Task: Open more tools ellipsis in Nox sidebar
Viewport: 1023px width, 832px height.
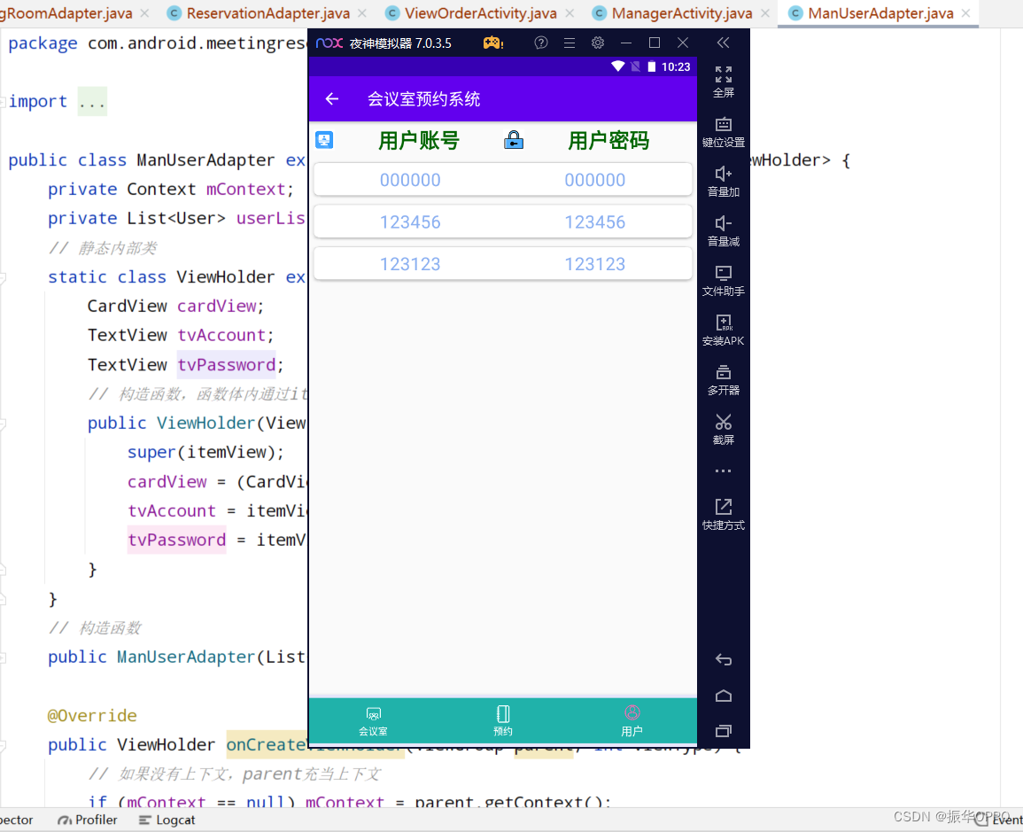Action: pos(723,470)
